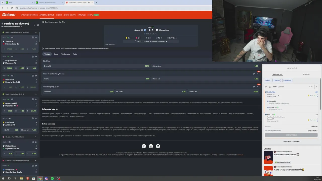Select the Todo markets tab

75,54
